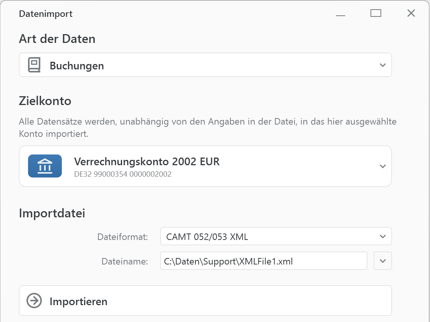
Task: Click the Importdatei section heading
Action: click(52, 214)
